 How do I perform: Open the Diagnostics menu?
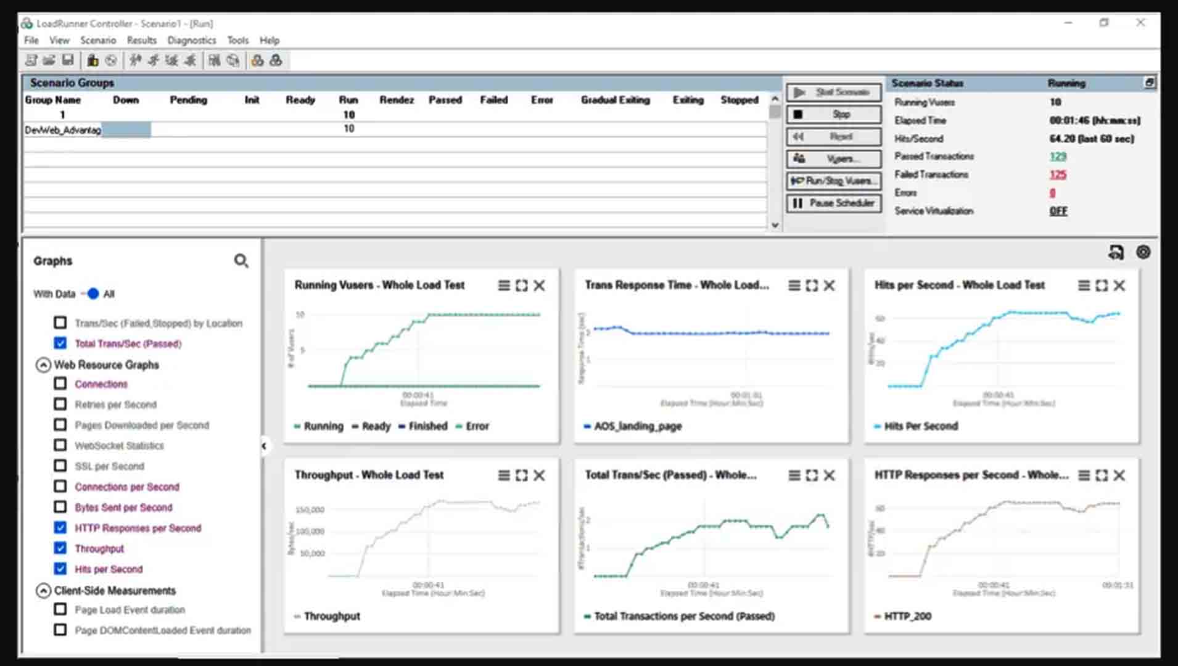[191, 40]
